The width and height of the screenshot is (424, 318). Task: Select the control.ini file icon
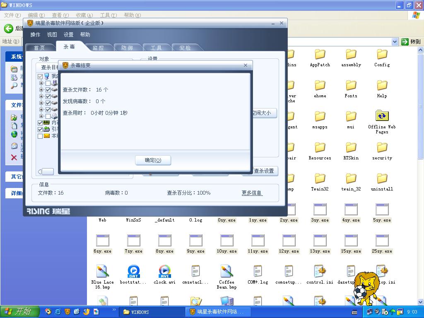[x=320, y=271]
